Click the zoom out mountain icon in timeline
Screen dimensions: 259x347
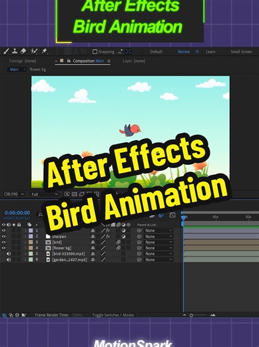[x=184, y=315]
